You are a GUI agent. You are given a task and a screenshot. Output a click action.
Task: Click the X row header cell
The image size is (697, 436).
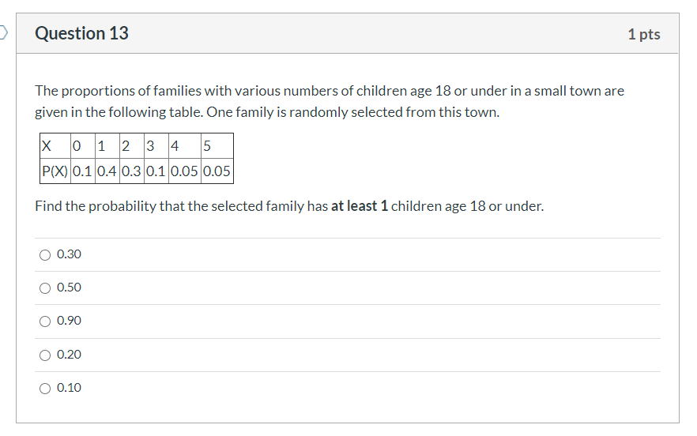[55, 146]
